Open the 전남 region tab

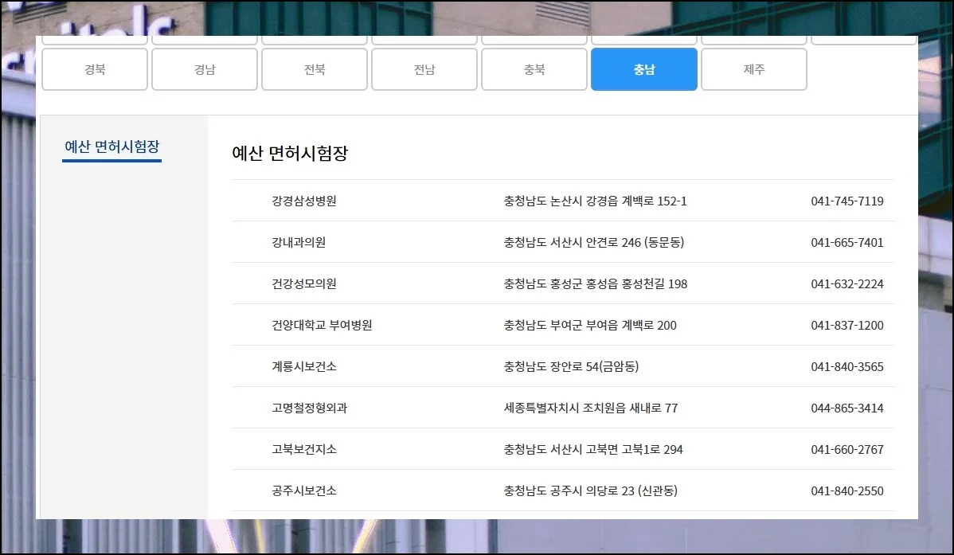coord(424,69)
